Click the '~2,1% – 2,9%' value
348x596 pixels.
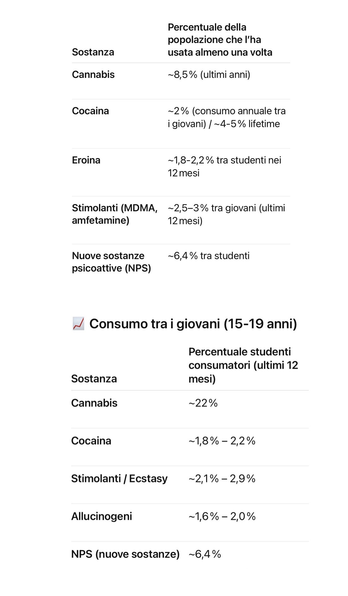[222, 478]
